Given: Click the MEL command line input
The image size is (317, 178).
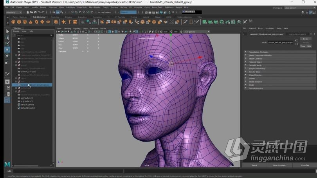Looking at the screenshot, I should 68,171.
